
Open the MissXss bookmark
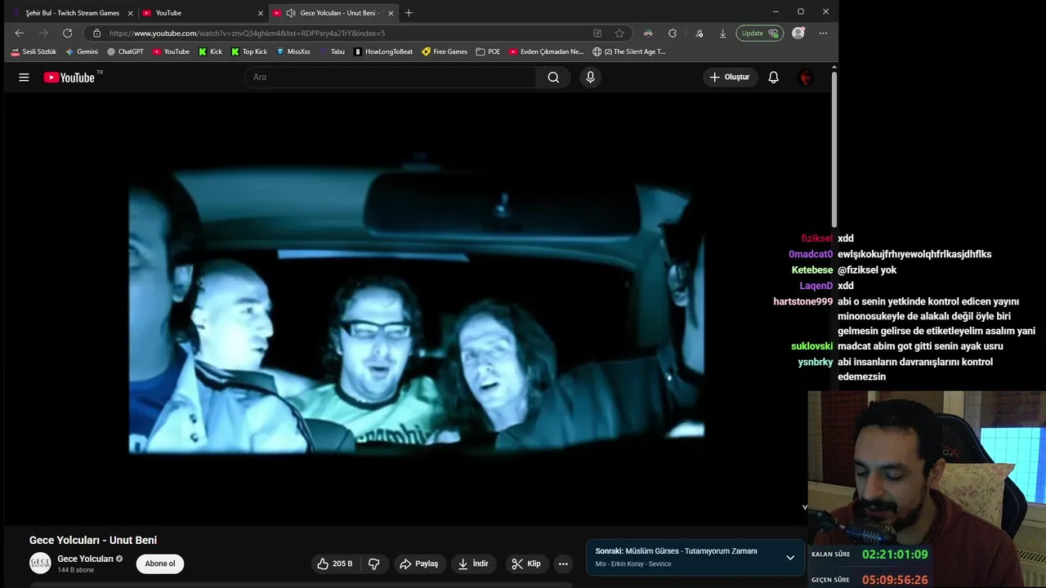pyautogui.click(x=293, y=51)
